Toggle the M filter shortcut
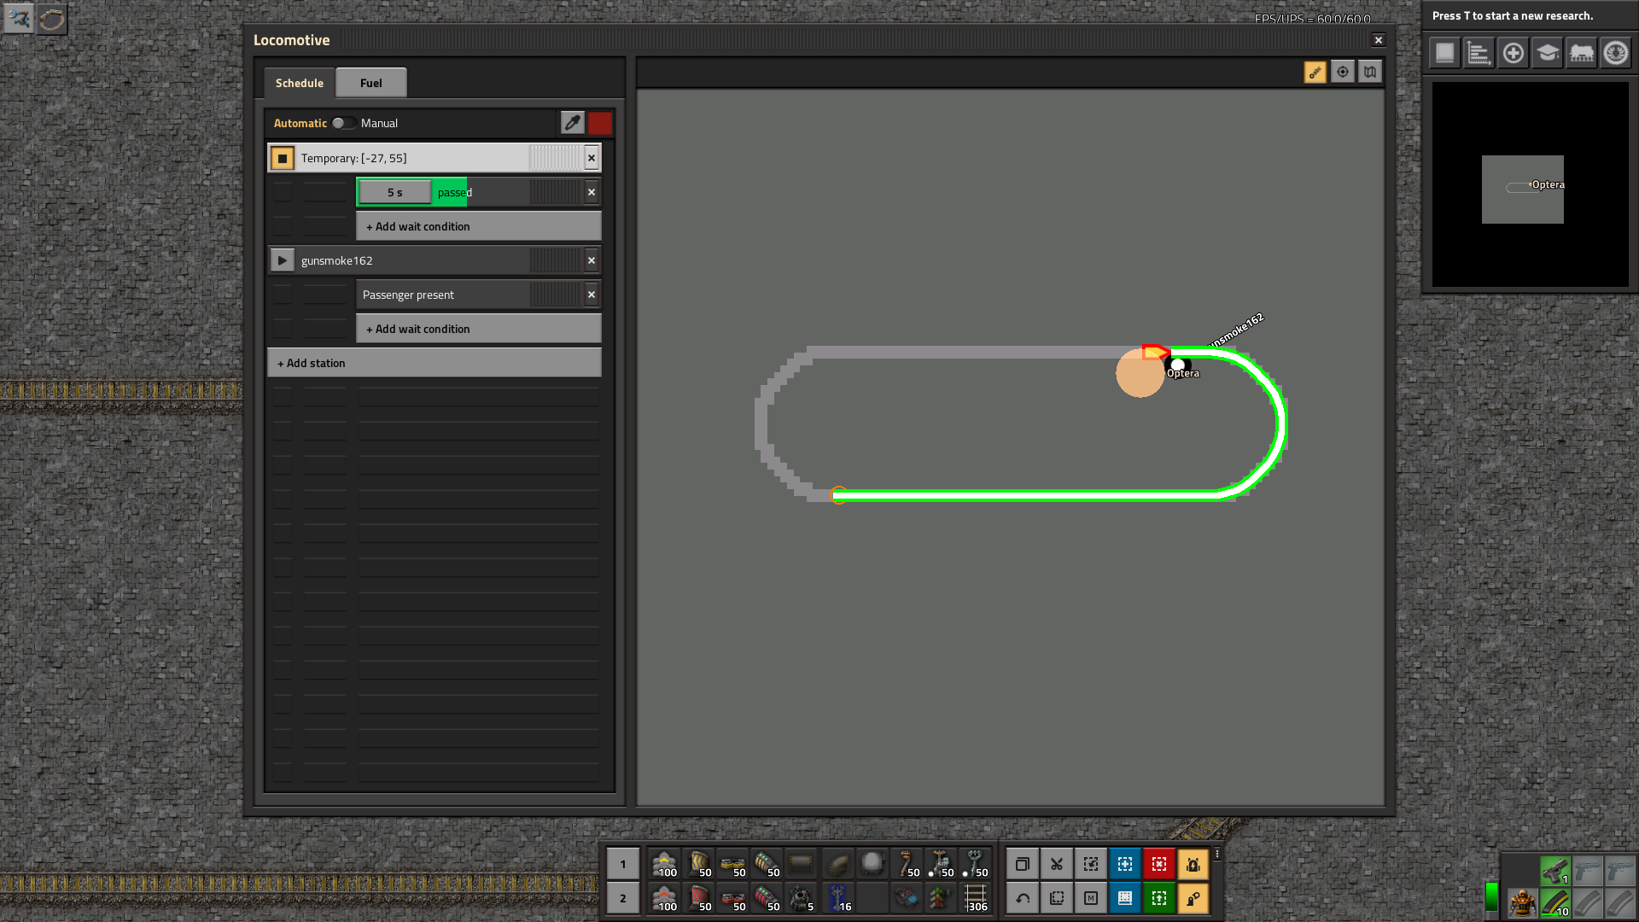This screenshot has height=922, width=1639. [x=1091, y=898]
